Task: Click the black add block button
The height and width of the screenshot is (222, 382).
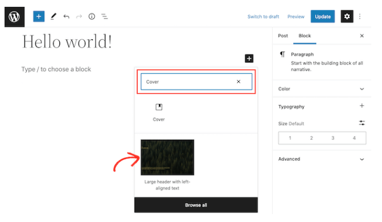Action: point(249,58)
